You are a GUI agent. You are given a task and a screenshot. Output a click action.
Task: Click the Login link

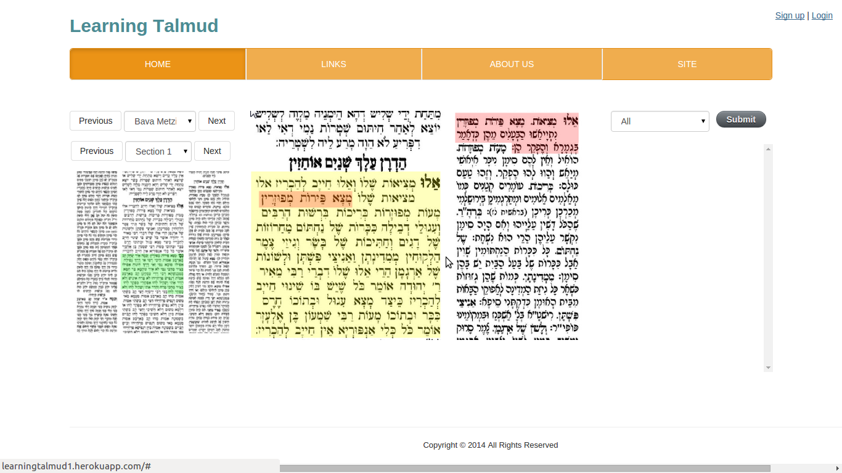(x=822, y=15)
